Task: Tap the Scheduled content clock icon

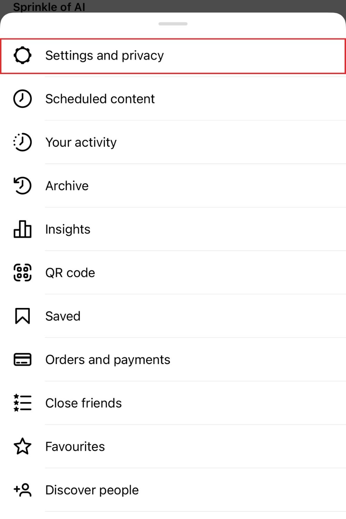Action: point(22,99)
